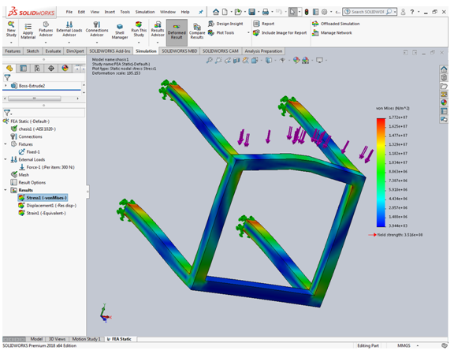Open the Tools menu
This screenshot has height=354, width=454.
click(125, 12)
